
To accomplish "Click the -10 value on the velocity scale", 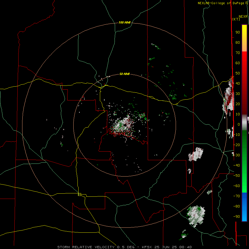I will click(237, 135).
